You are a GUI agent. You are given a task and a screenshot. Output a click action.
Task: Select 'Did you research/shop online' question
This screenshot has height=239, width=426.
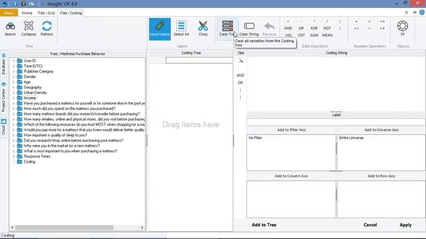73,140
